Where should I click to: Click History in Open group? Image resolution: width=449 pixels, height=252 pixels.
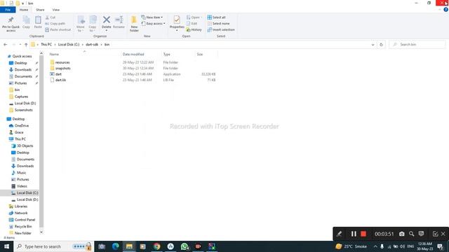[x=194, y=29]
